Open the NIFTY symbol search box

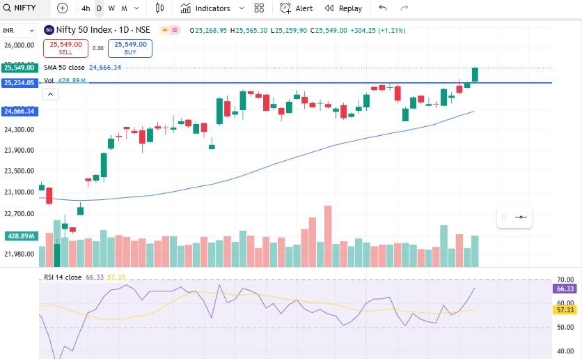pyautogui.click(x=24, y=8)
